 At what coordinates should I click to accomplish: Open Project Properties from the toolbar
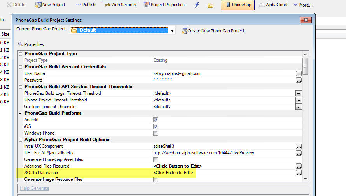point(164,5)
